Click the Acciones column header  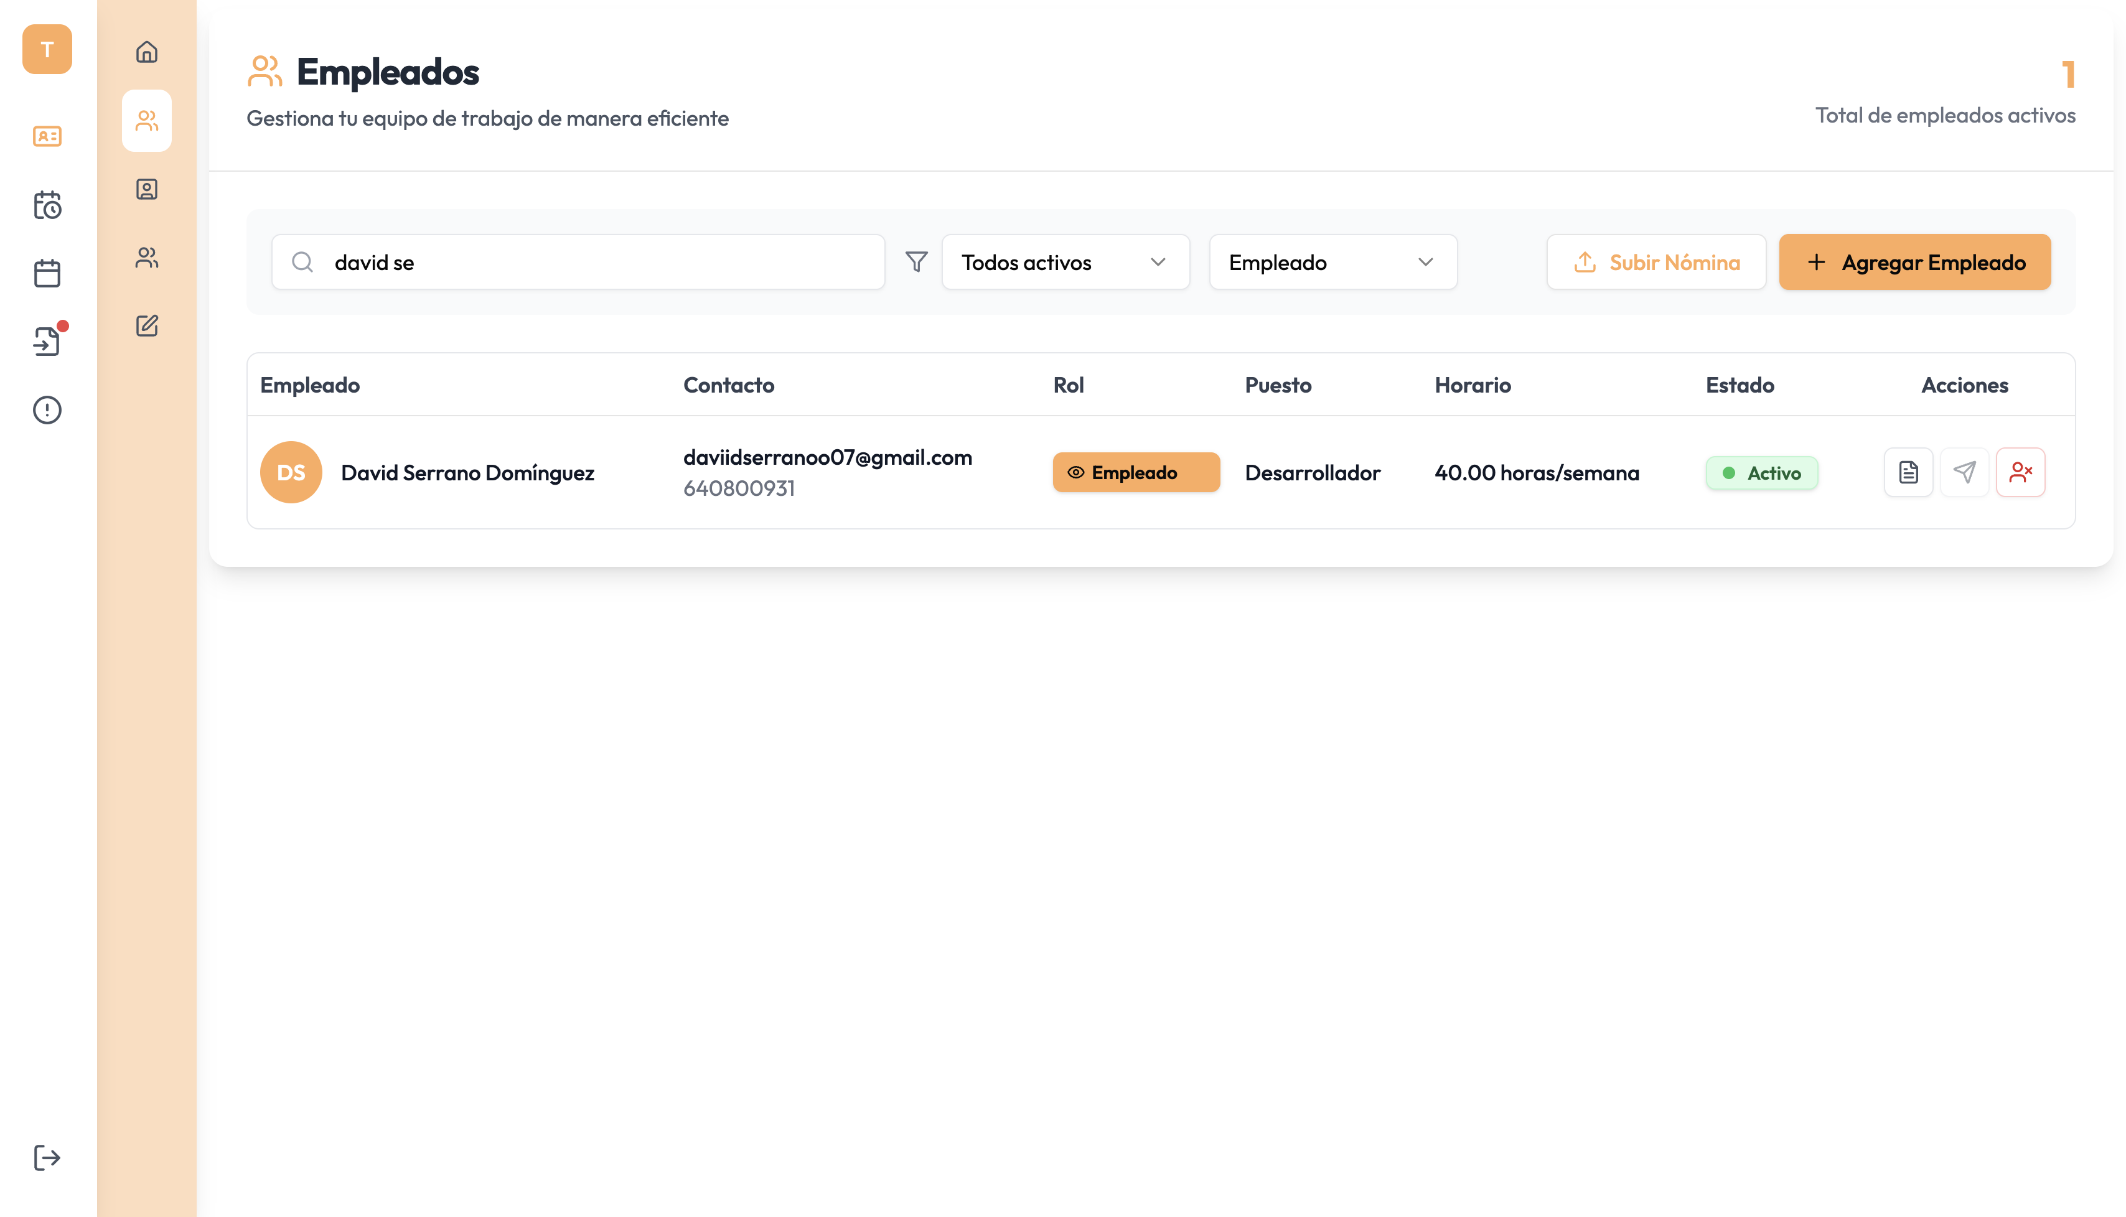(x=1965, y=385)
